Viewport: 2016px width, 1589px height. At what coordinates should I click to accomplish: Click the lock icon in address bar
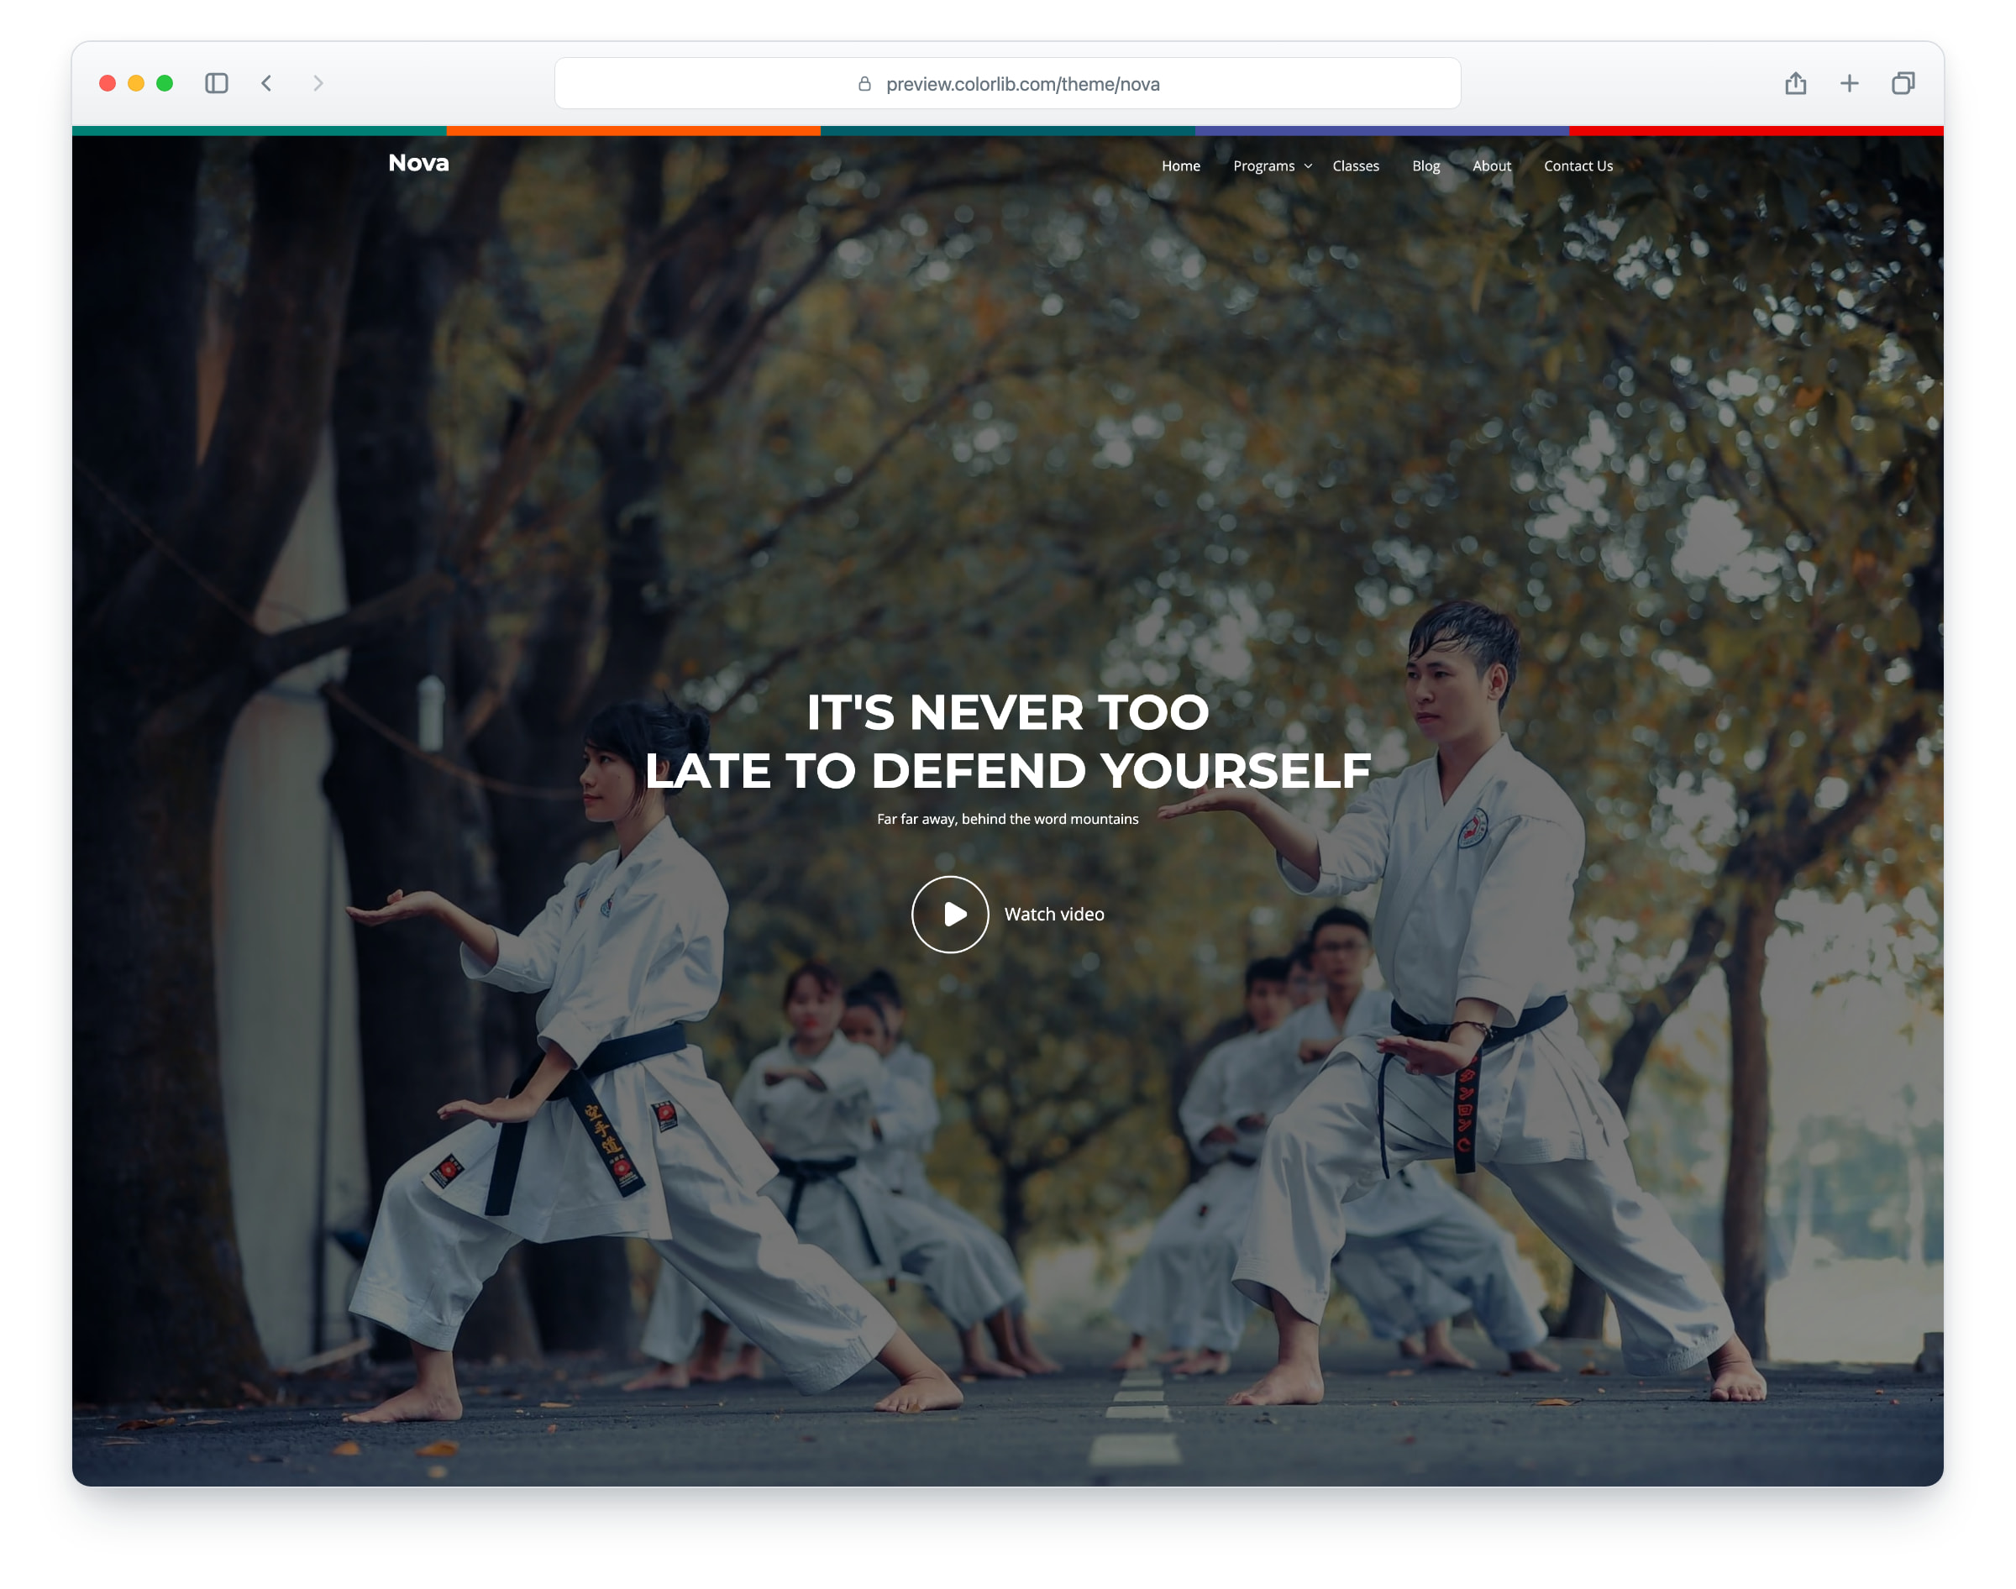coord(864,84)
